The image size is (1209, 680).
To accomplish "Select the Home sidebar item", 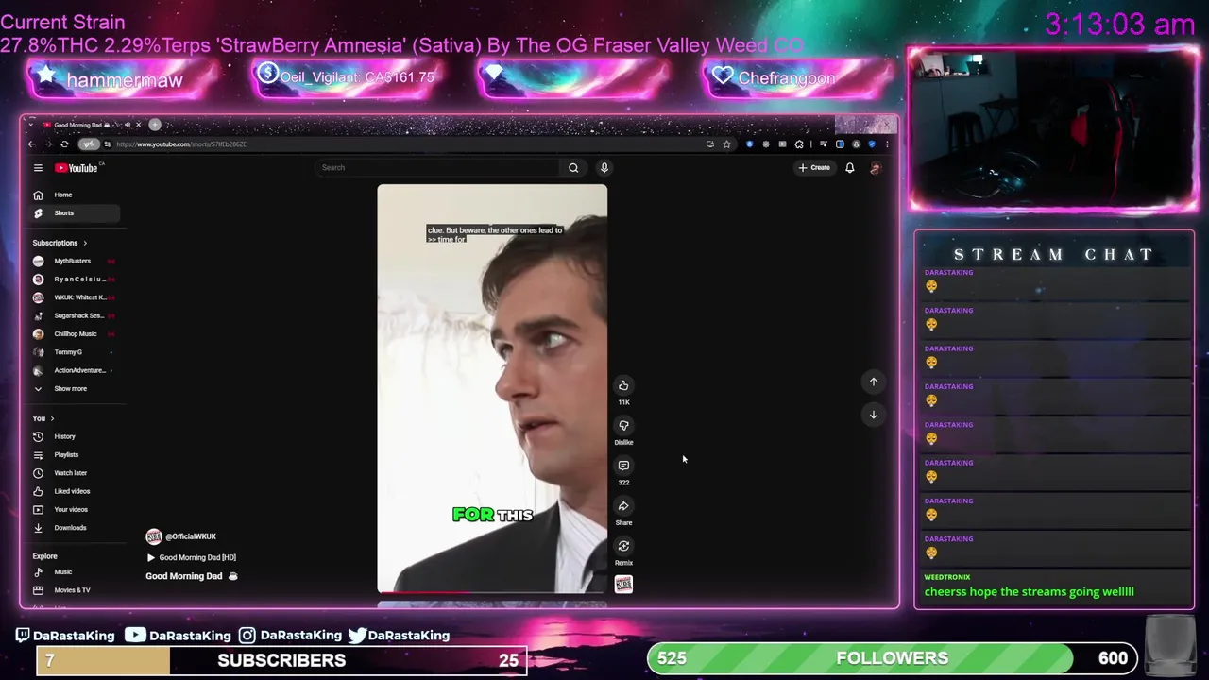I will (62, 195).
